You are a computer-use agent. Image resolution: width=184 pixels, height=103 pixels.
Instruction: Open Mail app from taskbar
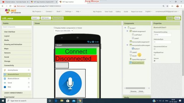[74, 101]
